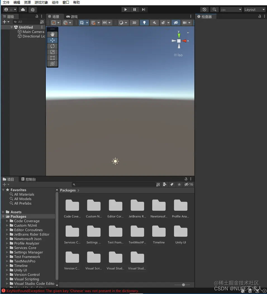Select the combined Transform tool
Viewport: 267px width, 294px height.
[x=53, y=64]
